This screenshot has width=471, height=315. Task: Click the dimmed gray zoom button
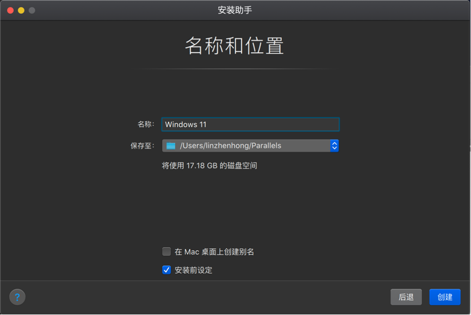tap(32, 9)
